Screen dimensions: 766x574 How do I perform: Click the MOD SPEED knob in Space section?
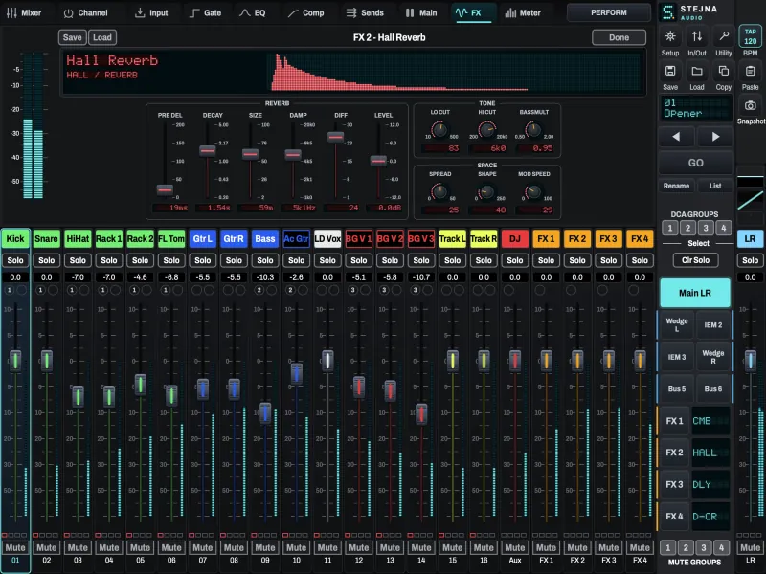click(533, 192)
